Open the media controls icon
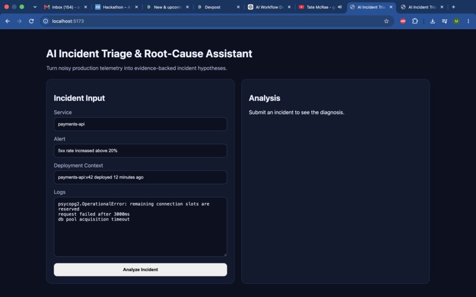Viewport: 476px width, 297px height. tap(445, 21)
